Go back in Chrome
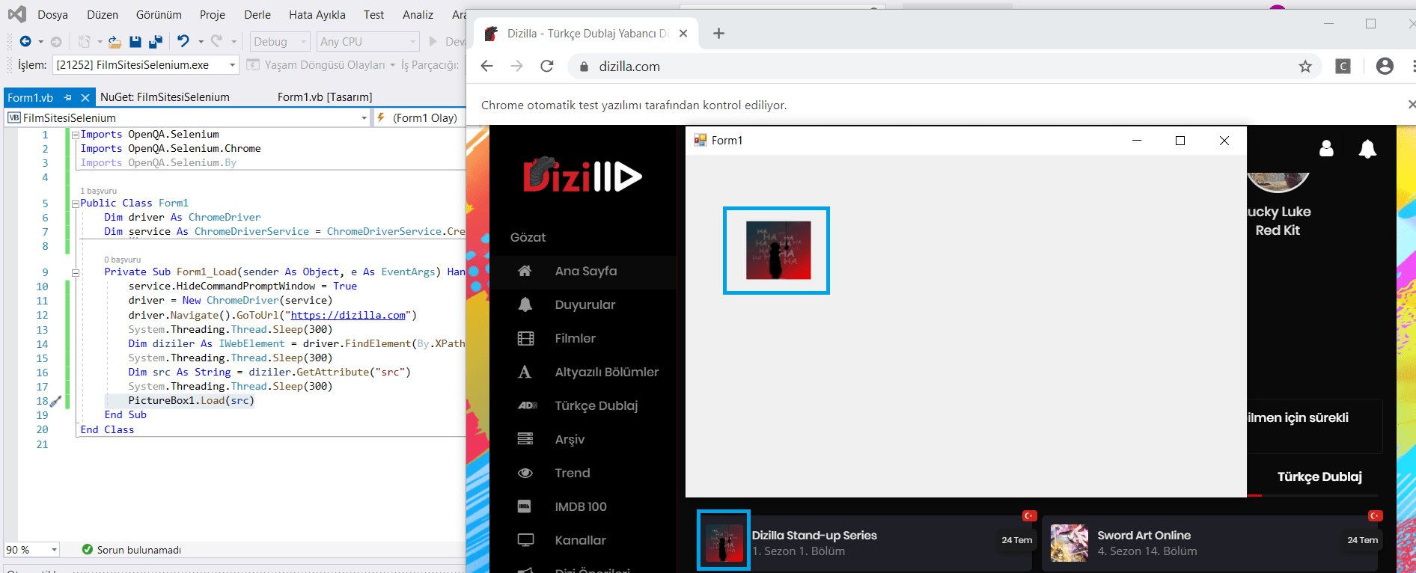Image resolution: width=1416 pixels, height=573 pixels. pos(487,67)
